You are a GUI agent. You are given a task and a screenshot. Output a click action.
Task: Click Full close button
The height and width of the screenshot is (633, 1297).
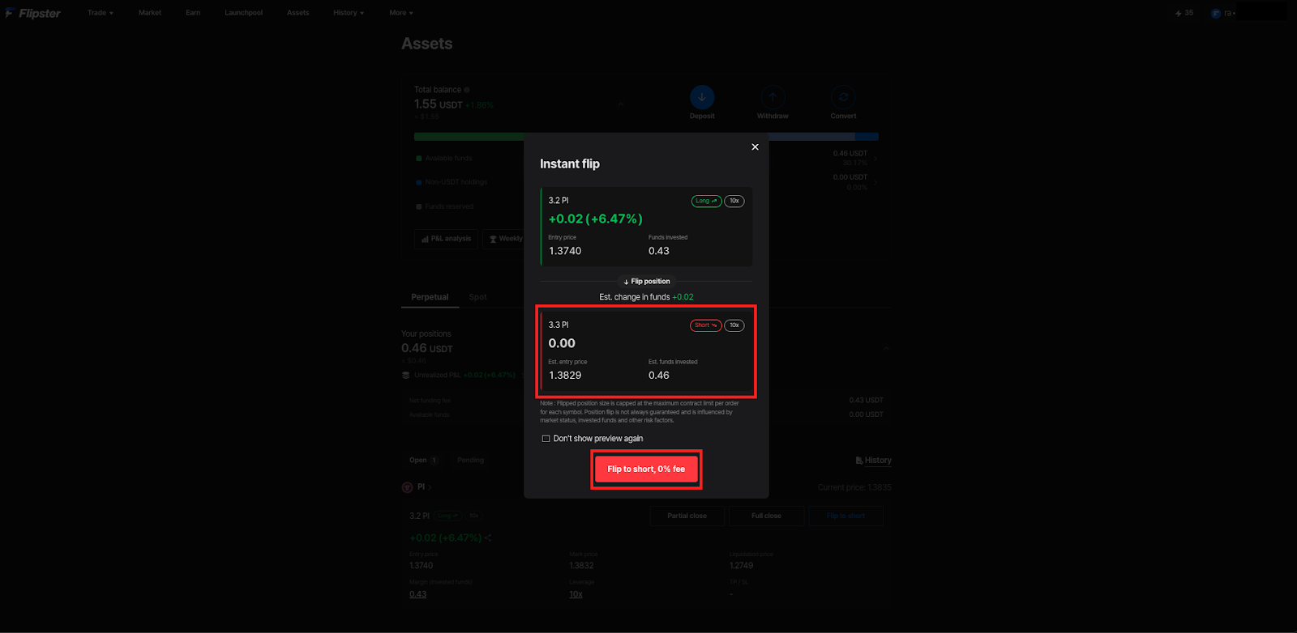pos(766,516)
